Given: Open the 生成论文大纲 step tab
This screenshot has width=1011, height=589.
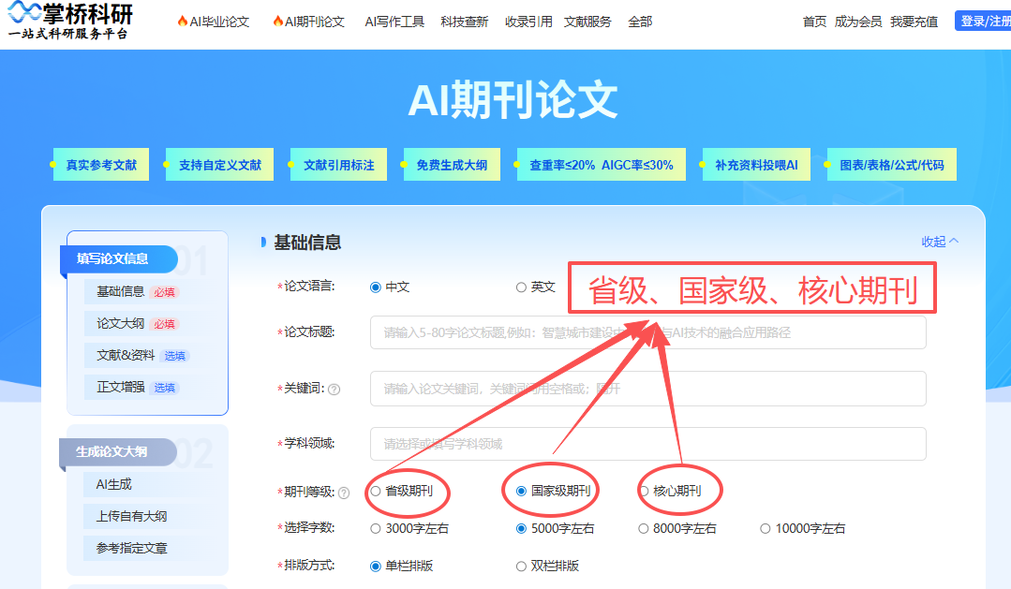Looking at the screenshot, I should (118, 451).
